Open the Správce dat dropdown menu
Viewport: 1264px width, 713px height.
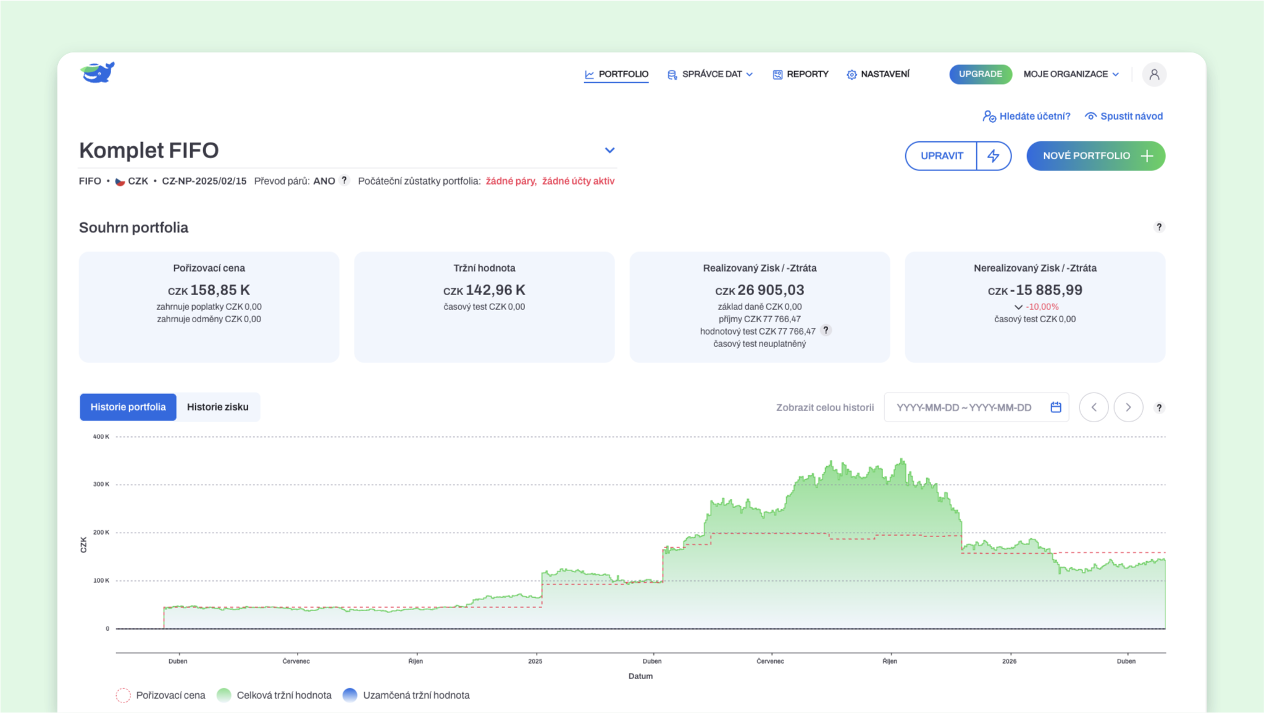pos(710,74)
